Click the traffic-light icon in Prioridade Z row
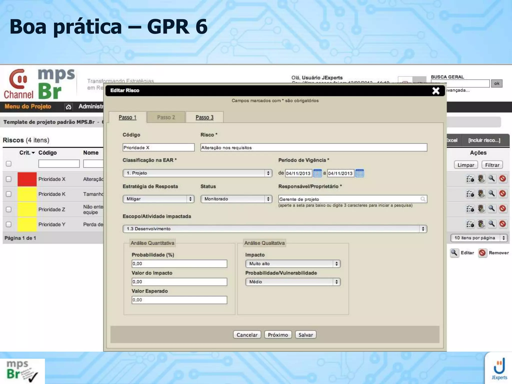512x384 pixels. 481,209
